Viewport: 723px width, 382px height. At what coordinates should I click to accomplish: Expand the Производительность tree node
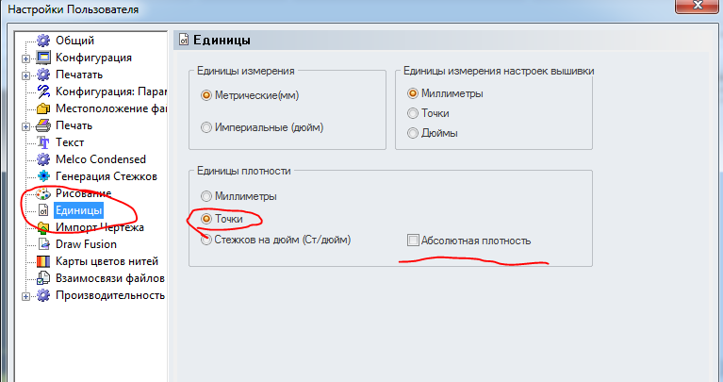[25, 297]
